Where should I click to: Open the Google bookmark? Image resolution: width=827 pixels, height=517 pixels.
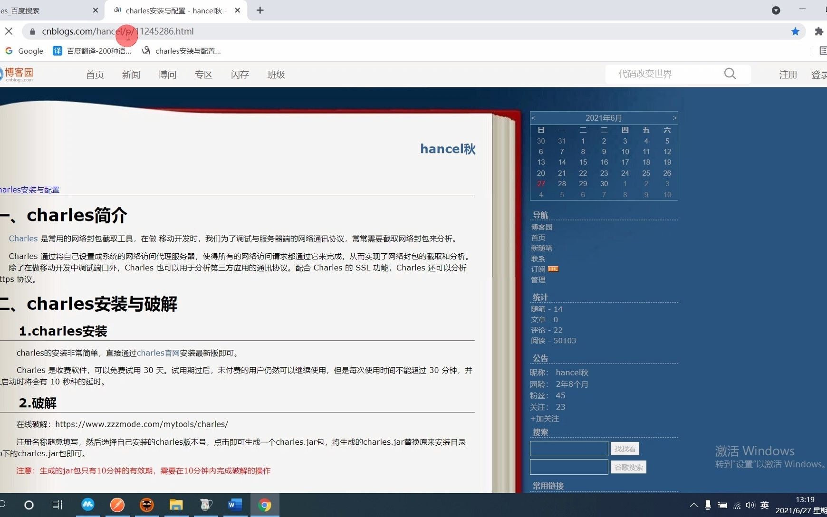[x=24, y=51]
